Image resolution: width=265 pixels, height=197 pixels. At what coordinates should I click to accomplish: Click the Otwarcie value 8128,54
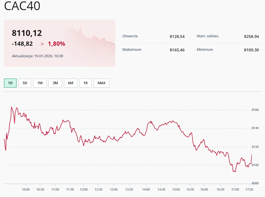tap(177, 36)
